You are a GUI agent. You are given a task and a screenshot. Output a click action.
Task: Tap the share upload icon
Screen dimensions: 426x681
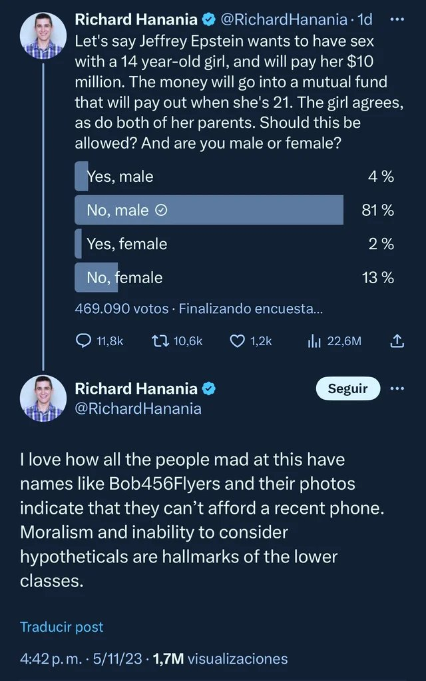396,341
